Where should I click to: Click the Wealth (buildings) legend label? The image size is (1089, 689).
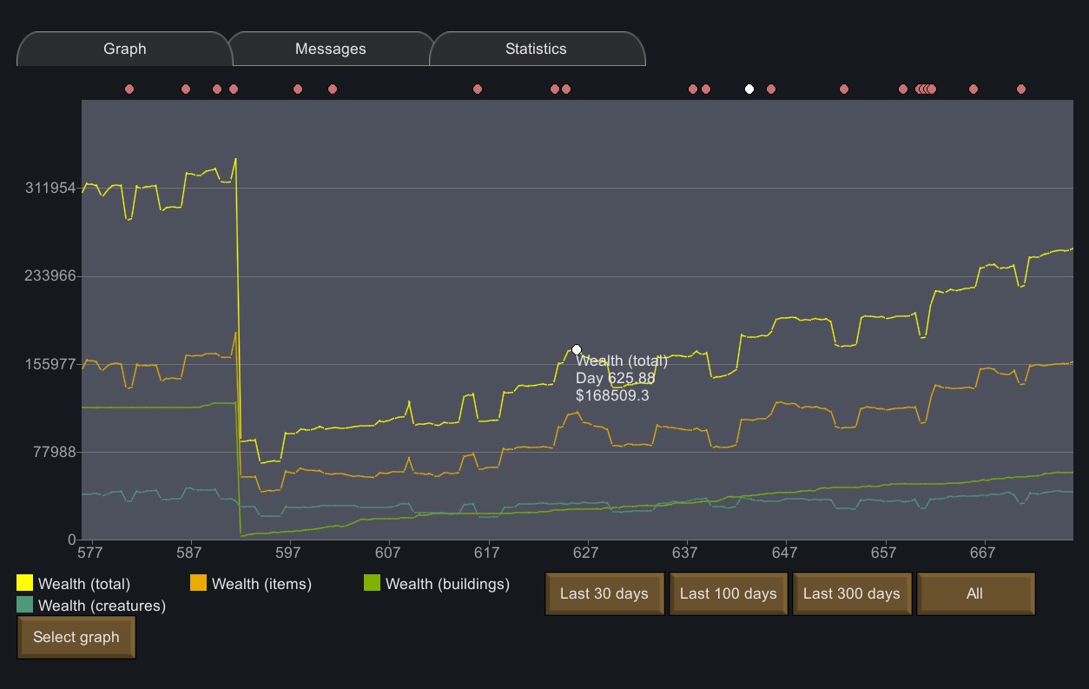pyautogui.click(x=447, y=584)
